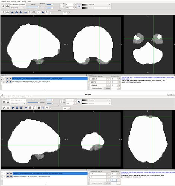Click the blue plus cursor-toggle icon in the upper toolbar

point(43,12)
